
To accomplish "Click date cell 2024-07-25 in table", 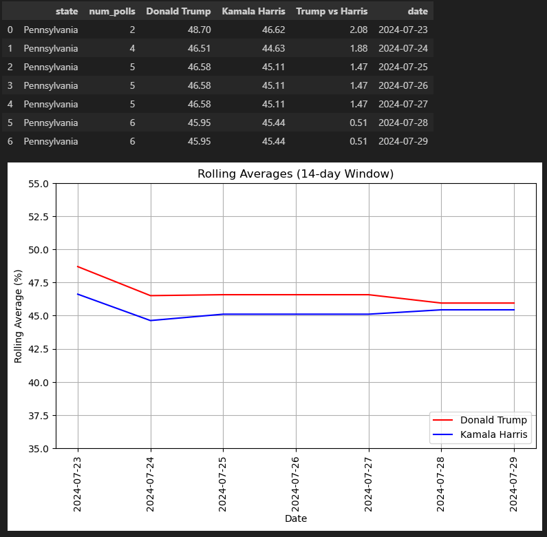I will coord(403,67).
